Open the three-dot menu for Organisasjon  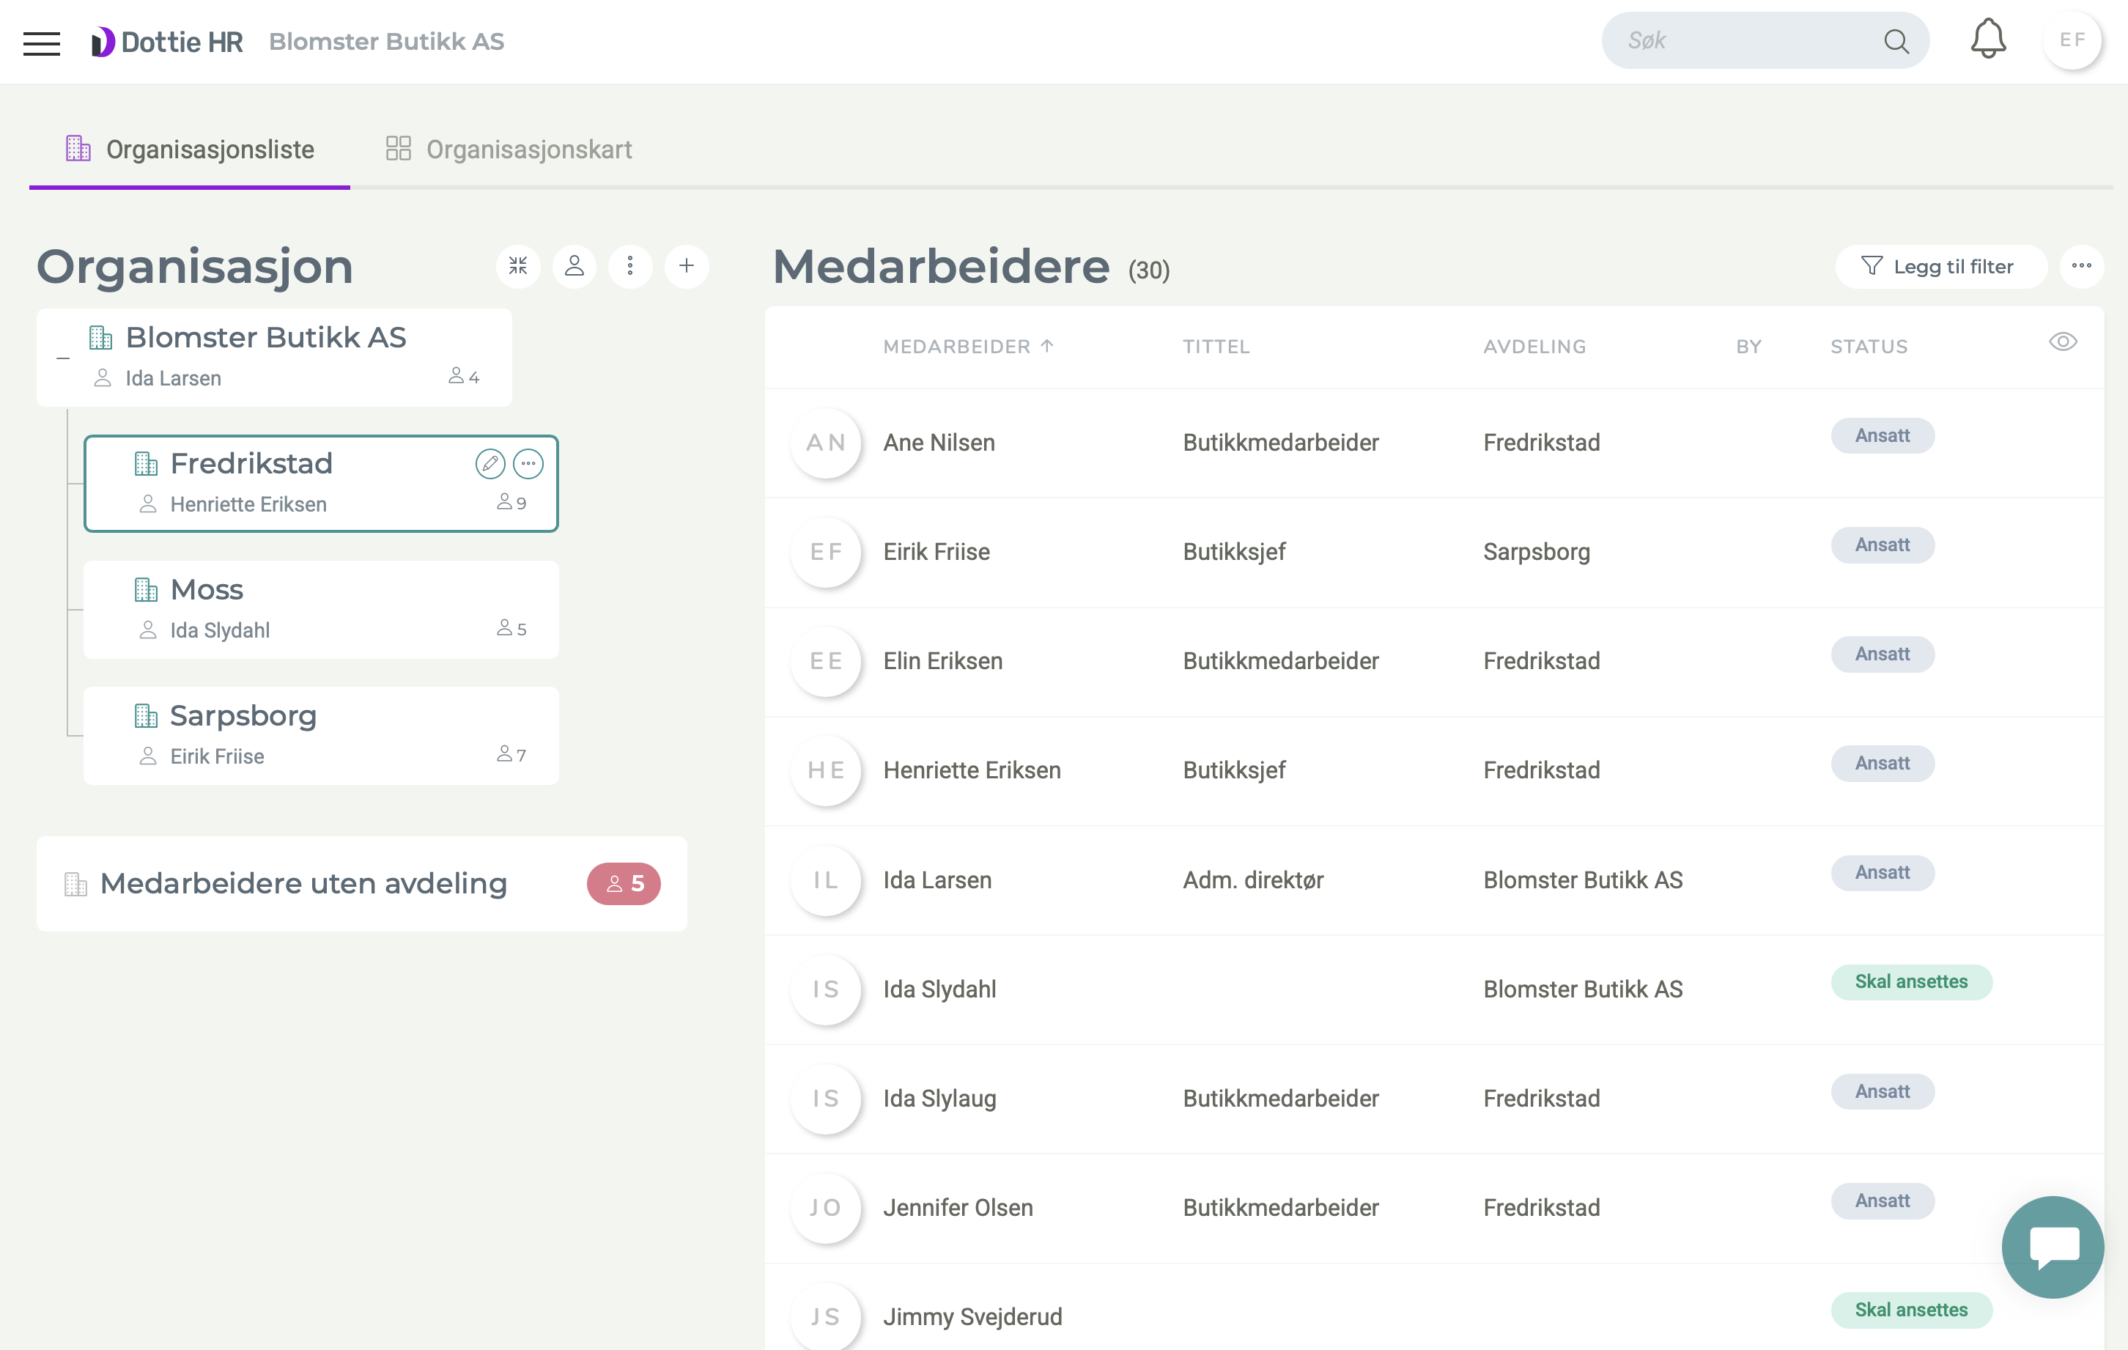630,266
